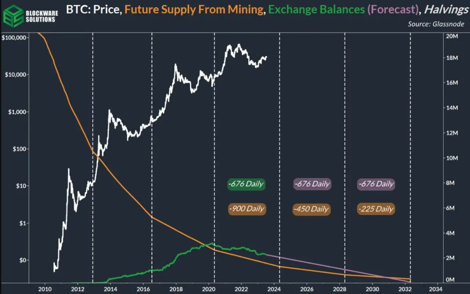
Task: Click the green -676 Daily label
Action: 246,184
